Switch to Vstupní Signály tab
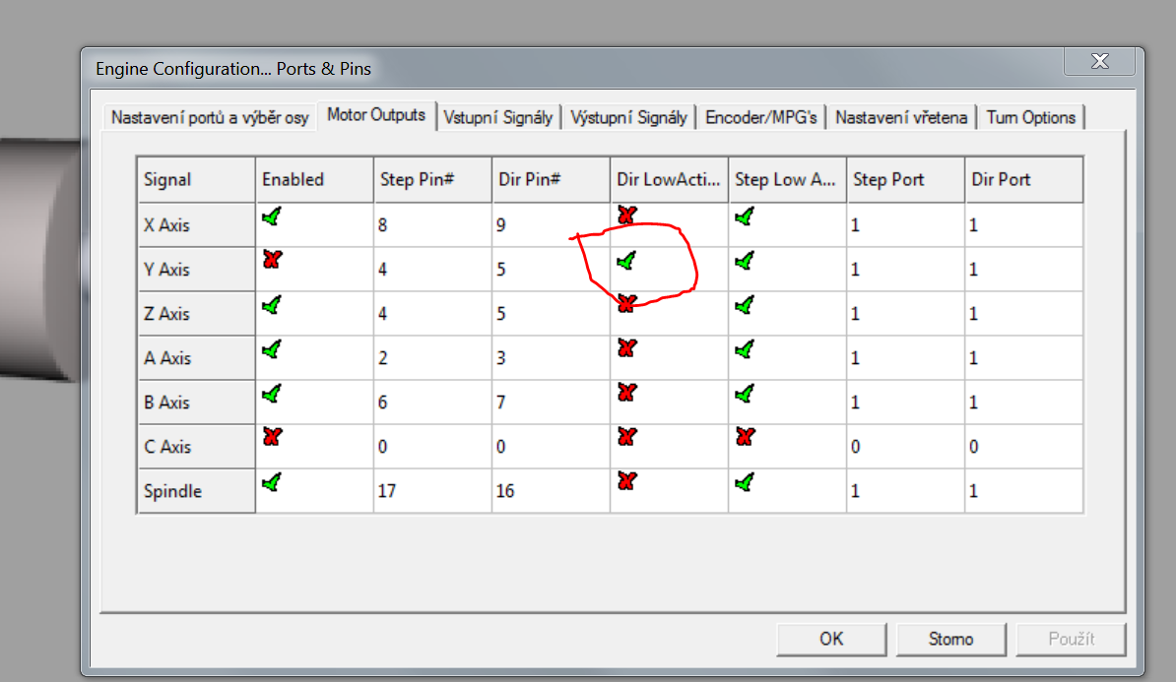Screen dimensions: 1176x682 coord(498,117)
